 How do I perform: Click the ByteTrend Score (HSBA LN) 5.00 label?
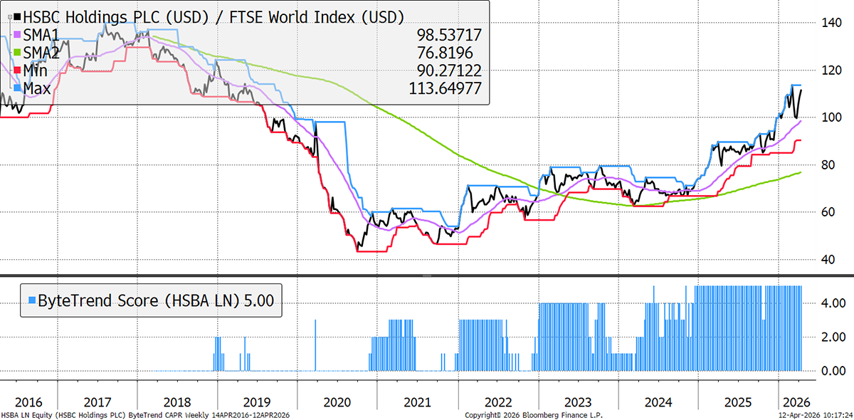coord(157,301)
